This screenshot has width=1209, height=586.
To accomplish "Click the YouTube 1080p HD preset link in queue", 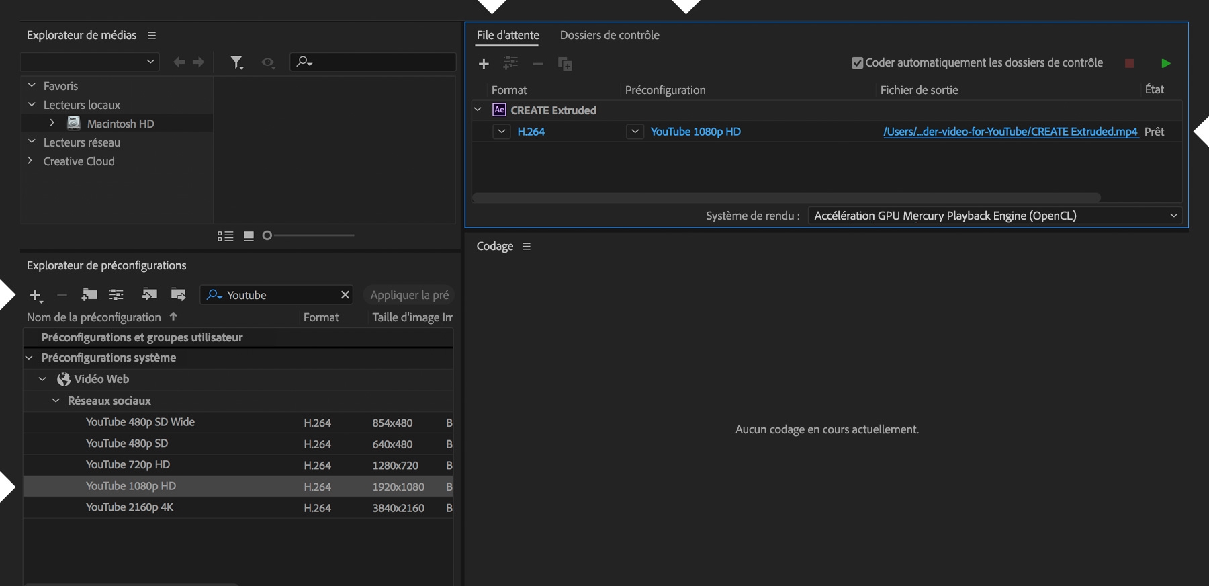I will tap(695, 132).
